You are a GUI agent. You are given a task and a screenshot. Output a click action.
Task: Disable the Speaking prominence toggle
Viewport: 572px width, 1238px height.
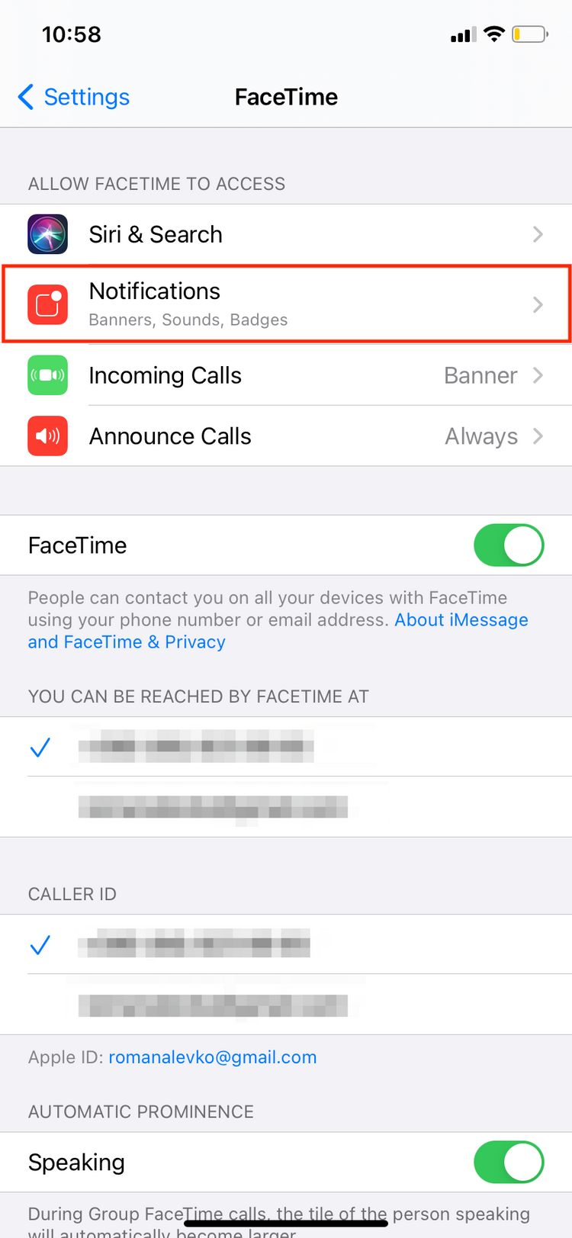click(509, 1162)
